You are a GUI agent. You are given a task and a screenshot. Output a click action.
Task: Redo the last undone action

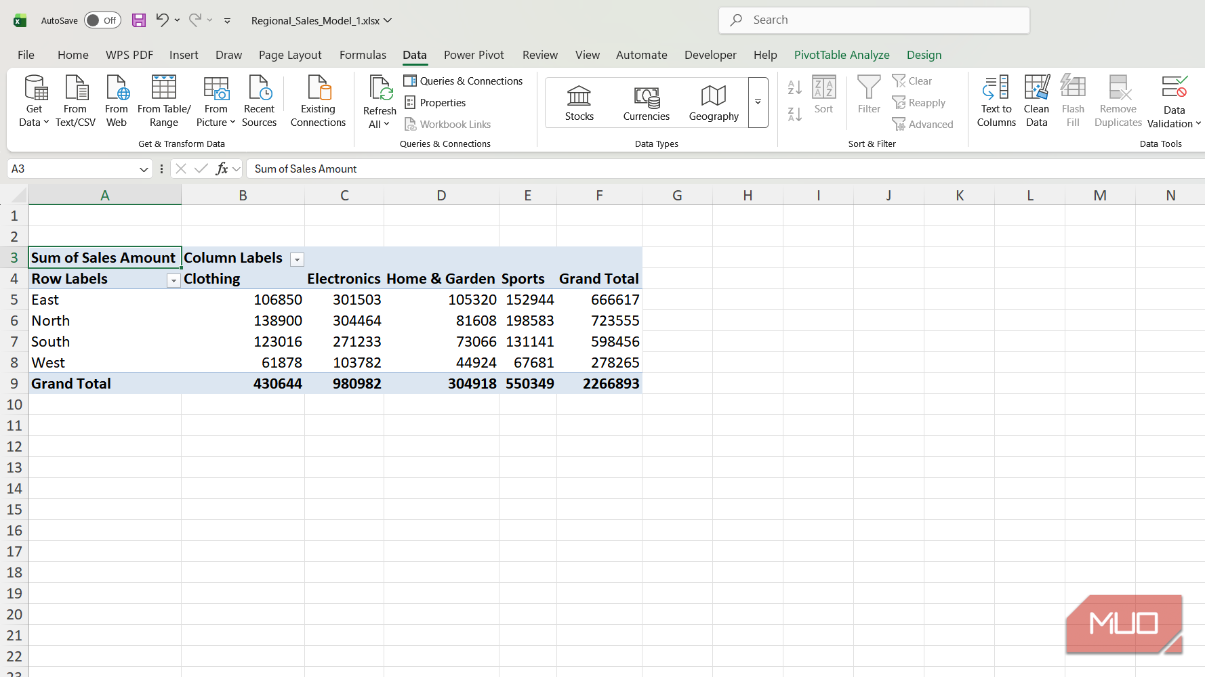click(x=195, y=20)
